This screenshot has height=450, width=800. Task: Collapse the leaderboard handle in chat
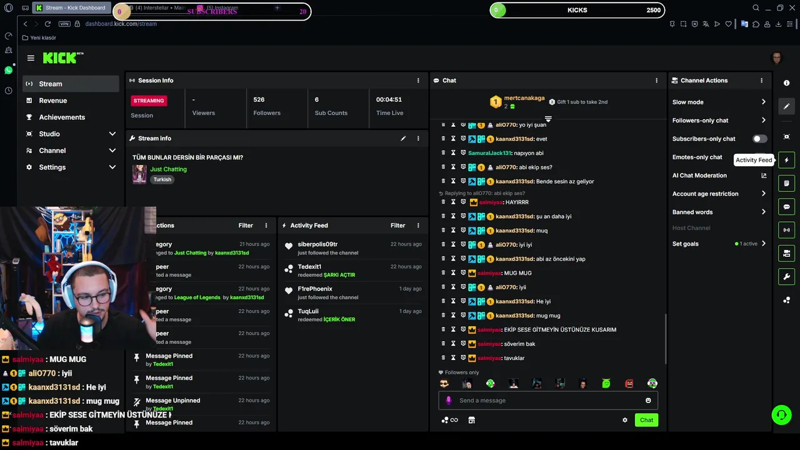[x=548, y=119]
